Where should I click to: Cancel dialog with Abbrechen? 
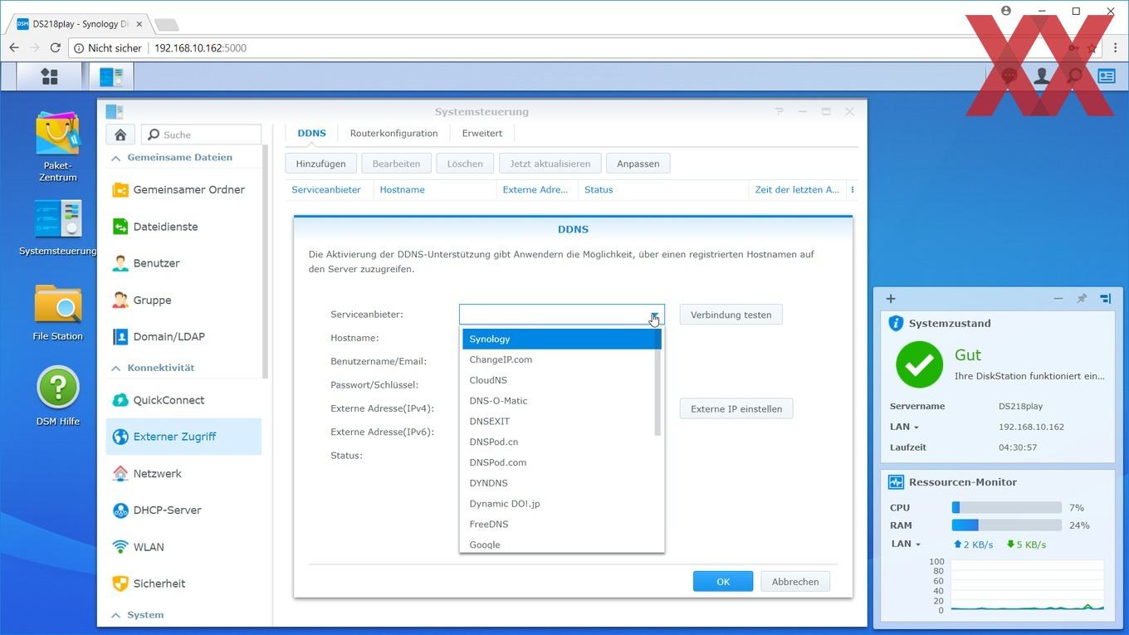(x=795, y=582)
